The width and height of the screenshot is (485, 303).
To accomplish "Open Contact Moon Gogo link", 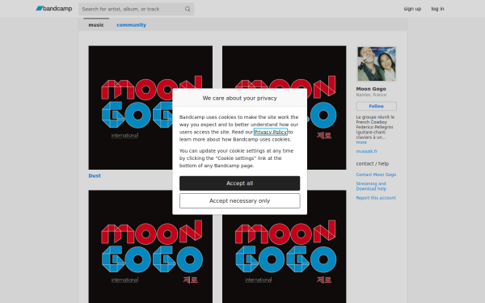I will coord(376,175).
